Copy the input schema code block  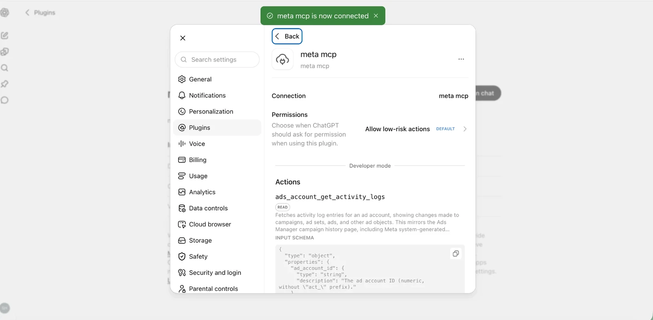point(456,254)
